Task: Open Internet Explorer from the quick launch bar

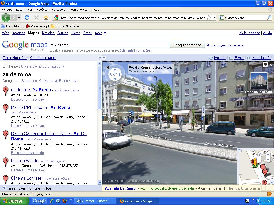Action: [x=52, y=201]
